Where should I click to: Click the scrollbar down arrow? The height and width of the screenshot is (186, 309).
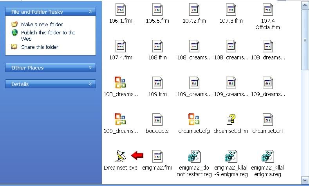(x=305, y=180)
